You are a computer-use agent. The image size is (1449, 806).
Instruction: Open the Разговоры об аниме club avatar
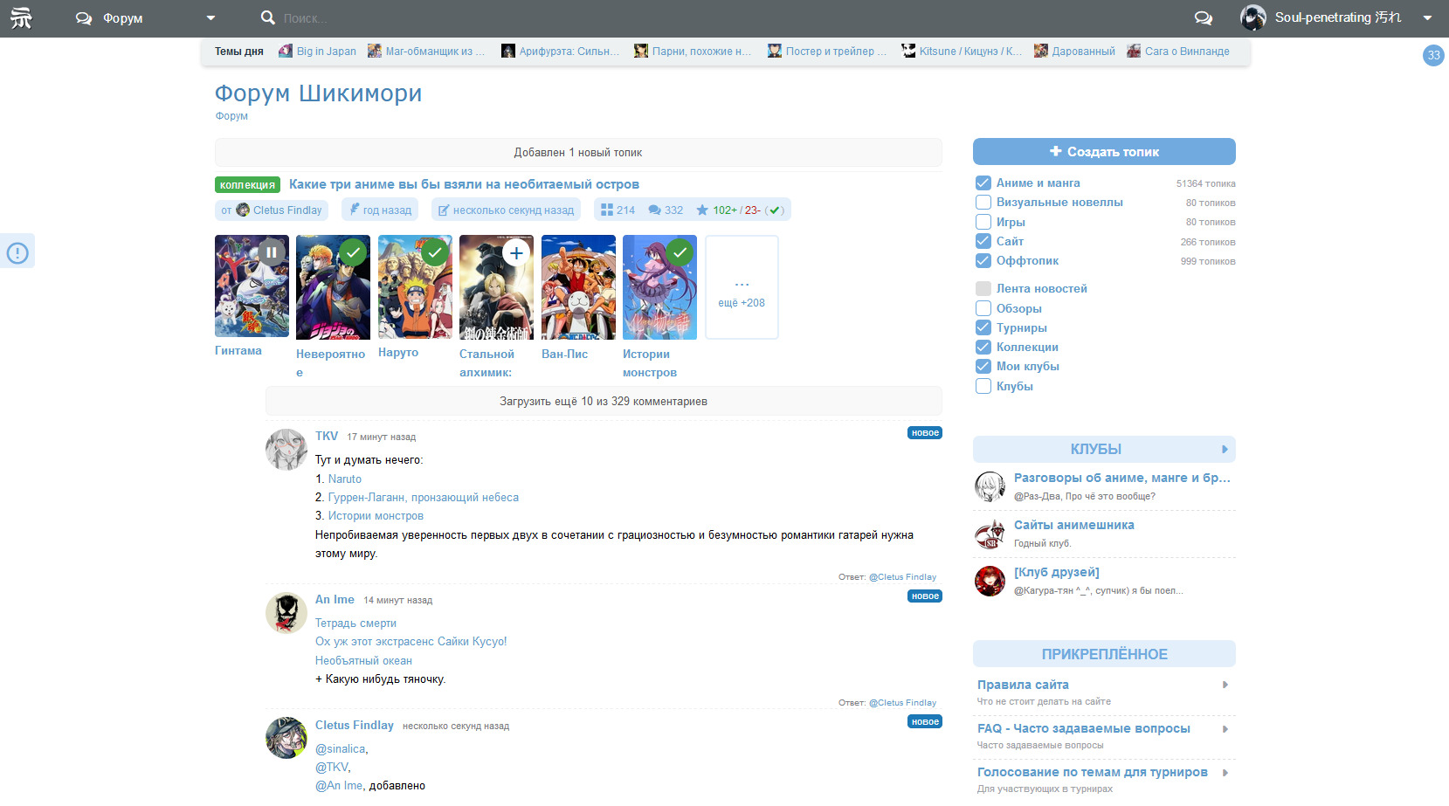tap(990, 486)
